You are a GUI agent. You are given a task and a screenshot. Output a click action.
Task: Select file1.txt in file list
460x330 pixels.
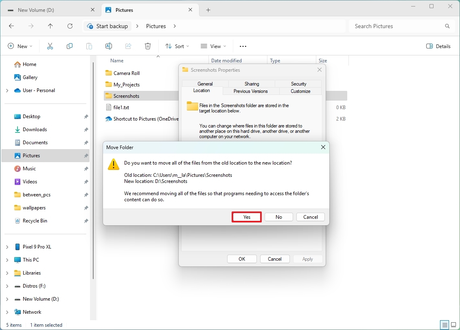point(121,108)
